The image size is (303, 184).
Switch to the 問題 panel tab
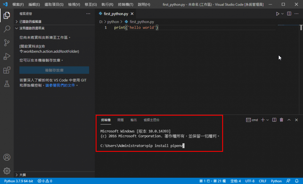tap(120, 120)
